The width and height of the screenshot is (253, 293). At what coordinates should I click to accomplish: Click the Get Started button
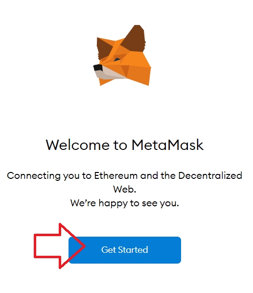pos(125,250)
